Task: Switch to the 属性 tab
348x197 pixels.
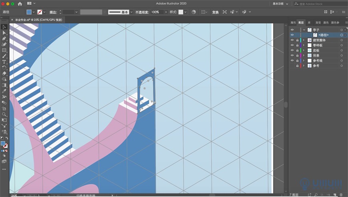Action: pyautogui.click(x=293, y=22)
